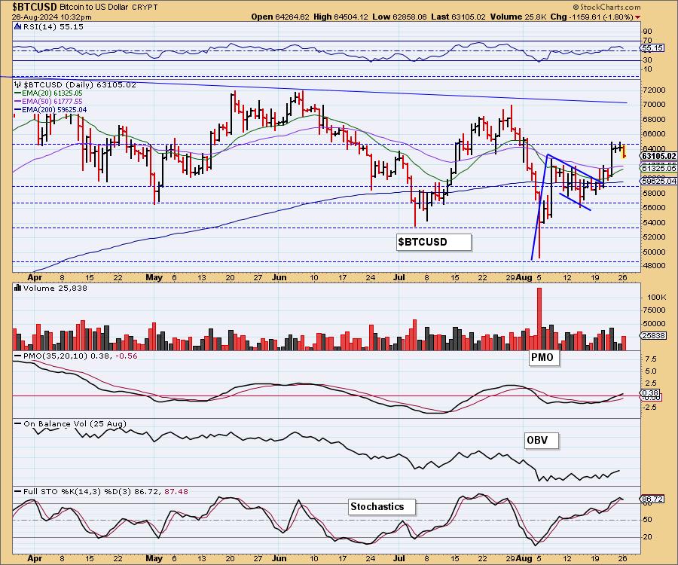Click the 55.15 RSI value tag on right axis
Image resolution: width=678 pixels, height=565 pixels.
(653, 48)
